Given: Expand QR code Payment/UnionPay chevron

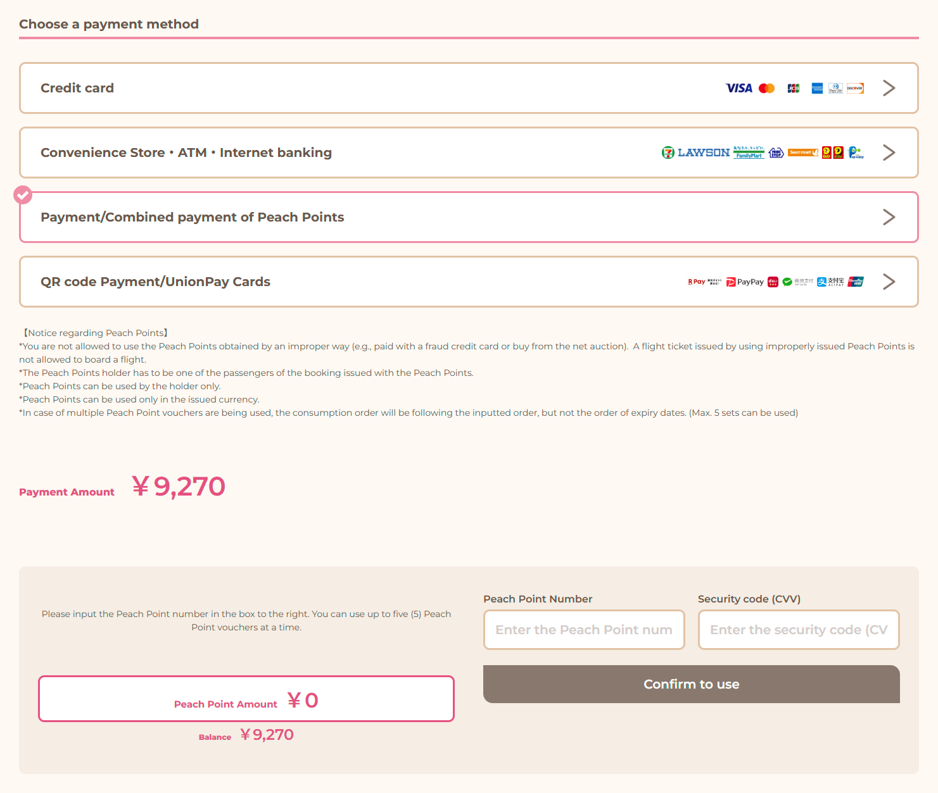Looking at the screenshot, I should coord(889,282).
